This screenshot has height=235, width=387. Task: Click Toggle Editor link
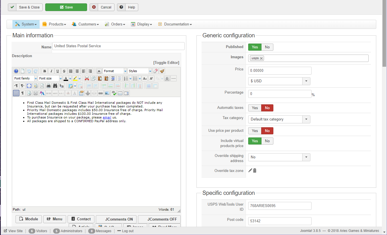(x=166, y=63)
